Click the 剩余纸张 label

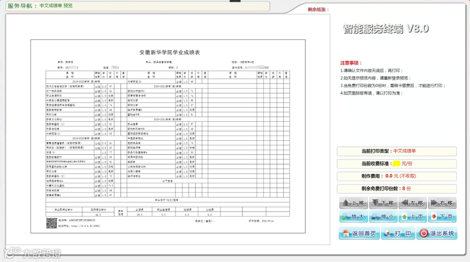pos(318,10)
